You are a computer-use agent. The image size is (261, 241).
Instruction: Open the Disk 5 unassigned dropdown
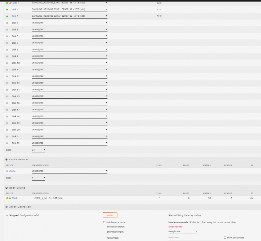click(x=70, y=30)
